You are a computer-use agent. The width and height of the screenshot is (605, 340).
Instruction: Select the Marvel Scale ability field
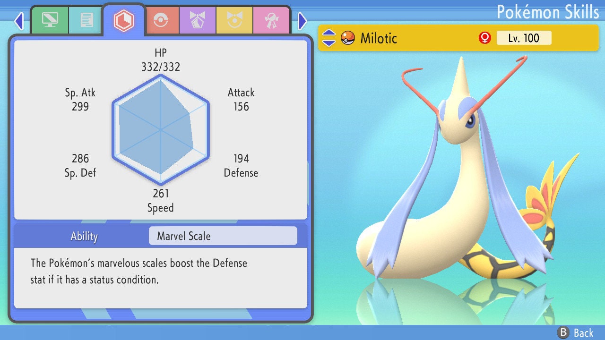click(223, 236)
